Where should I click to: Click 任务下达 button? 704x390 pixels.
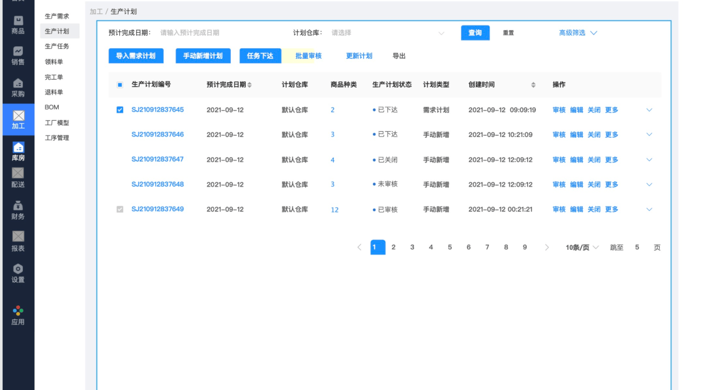[x=260, y=56]
